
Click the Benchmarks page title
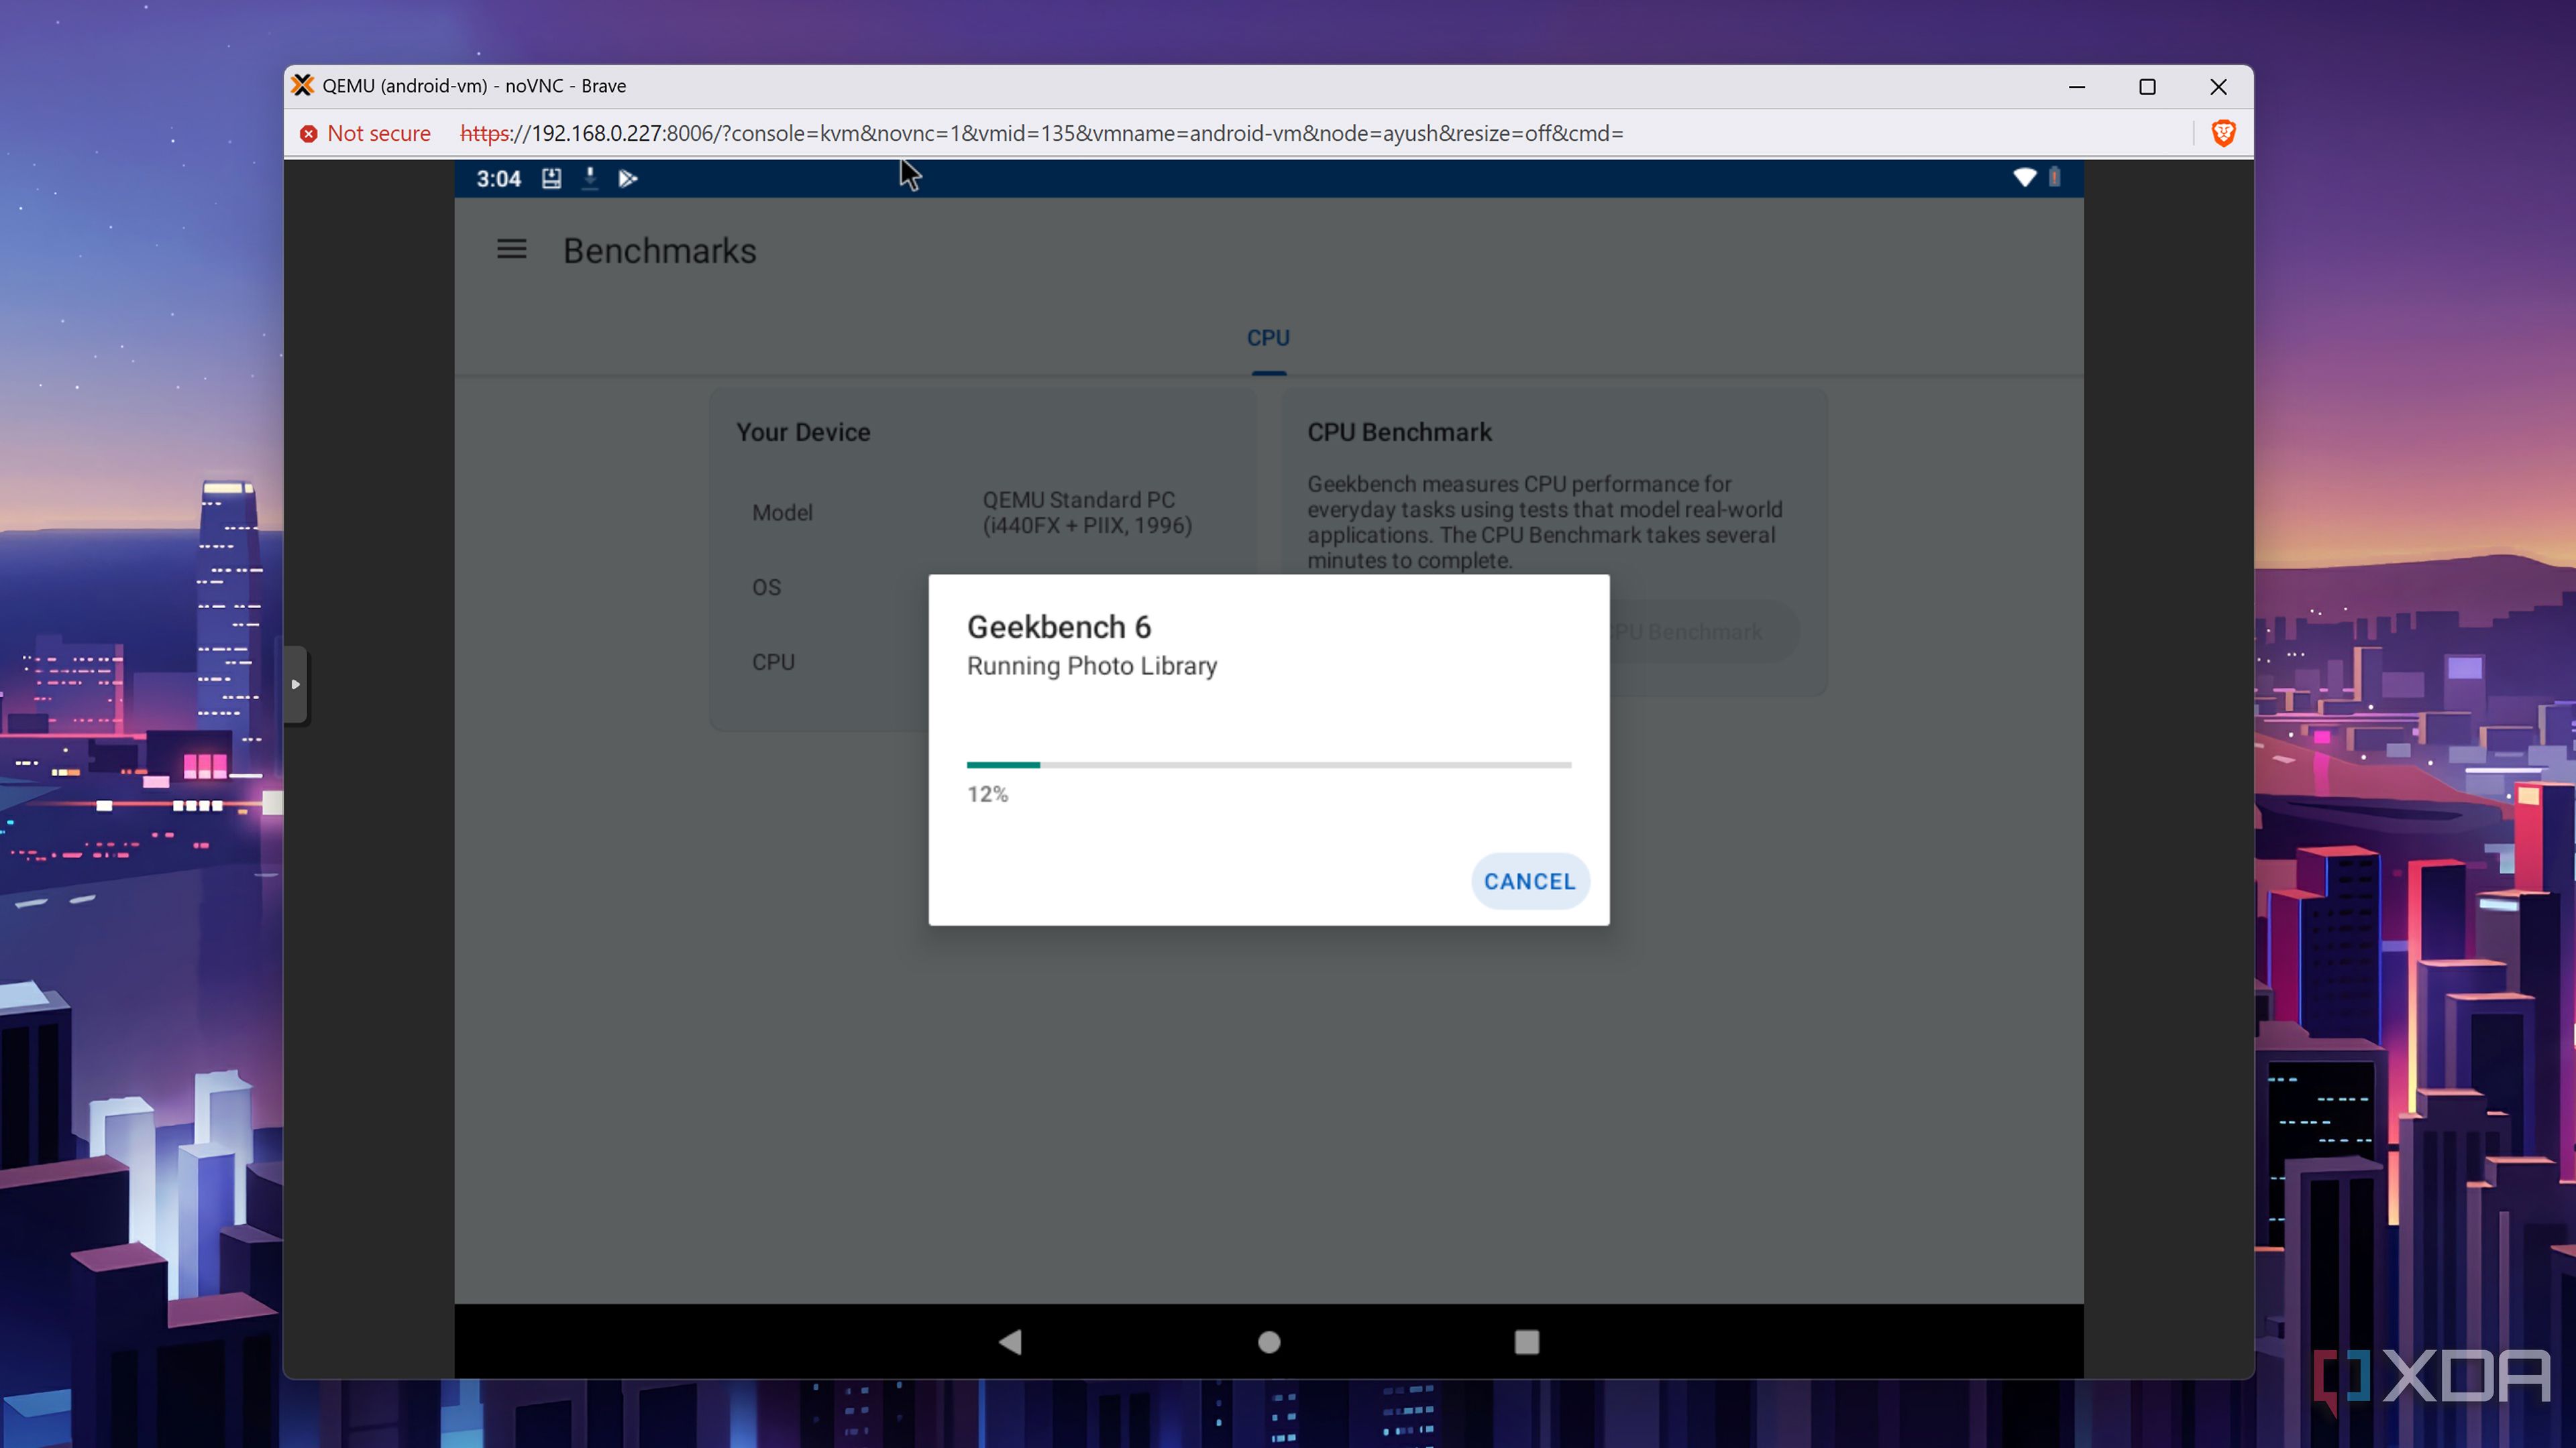(x=660, y=250)
